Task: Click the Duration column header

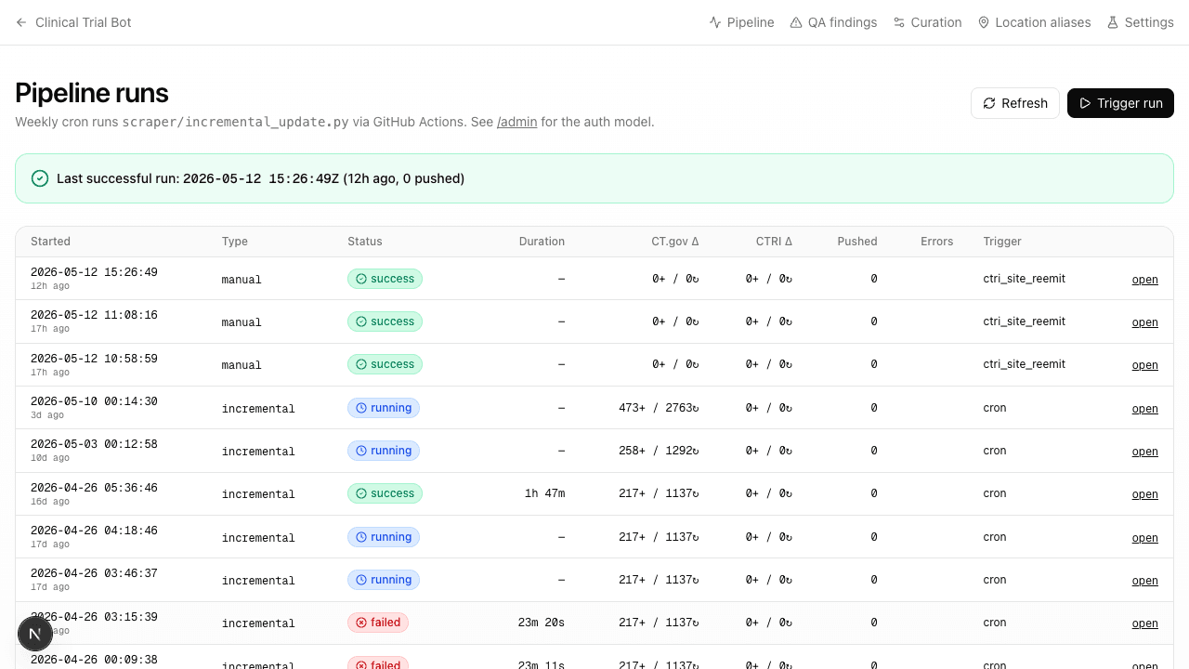Action: (542, 242)
